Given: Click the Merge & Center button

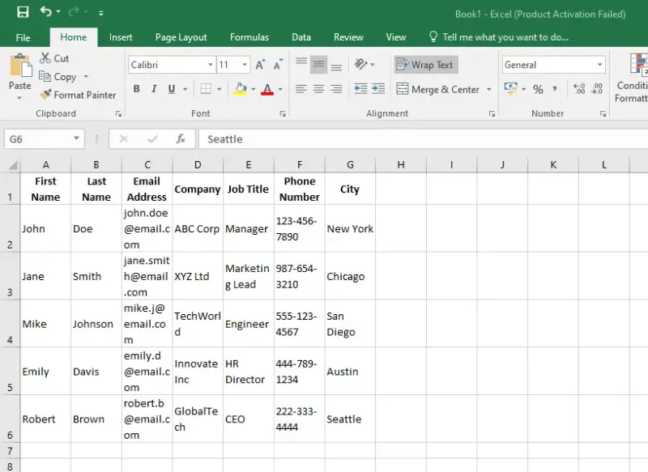Looking at the screenshot, I should click(437, 89).
